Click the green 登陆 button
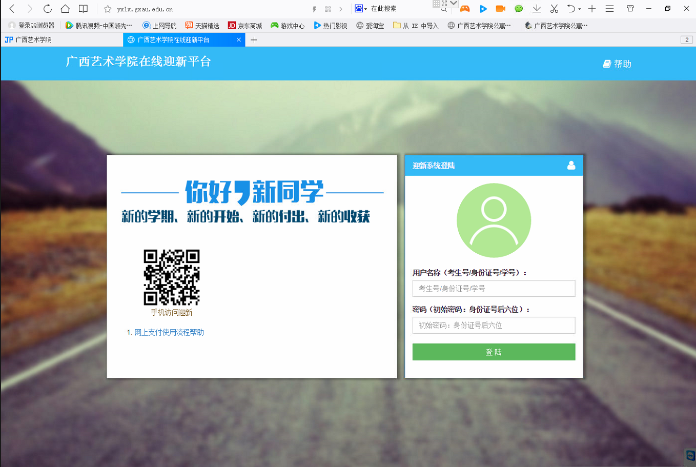 494,352
